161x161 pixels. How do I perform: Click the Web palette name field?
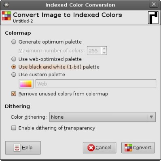pyautogui.click(x=96, y=84)
